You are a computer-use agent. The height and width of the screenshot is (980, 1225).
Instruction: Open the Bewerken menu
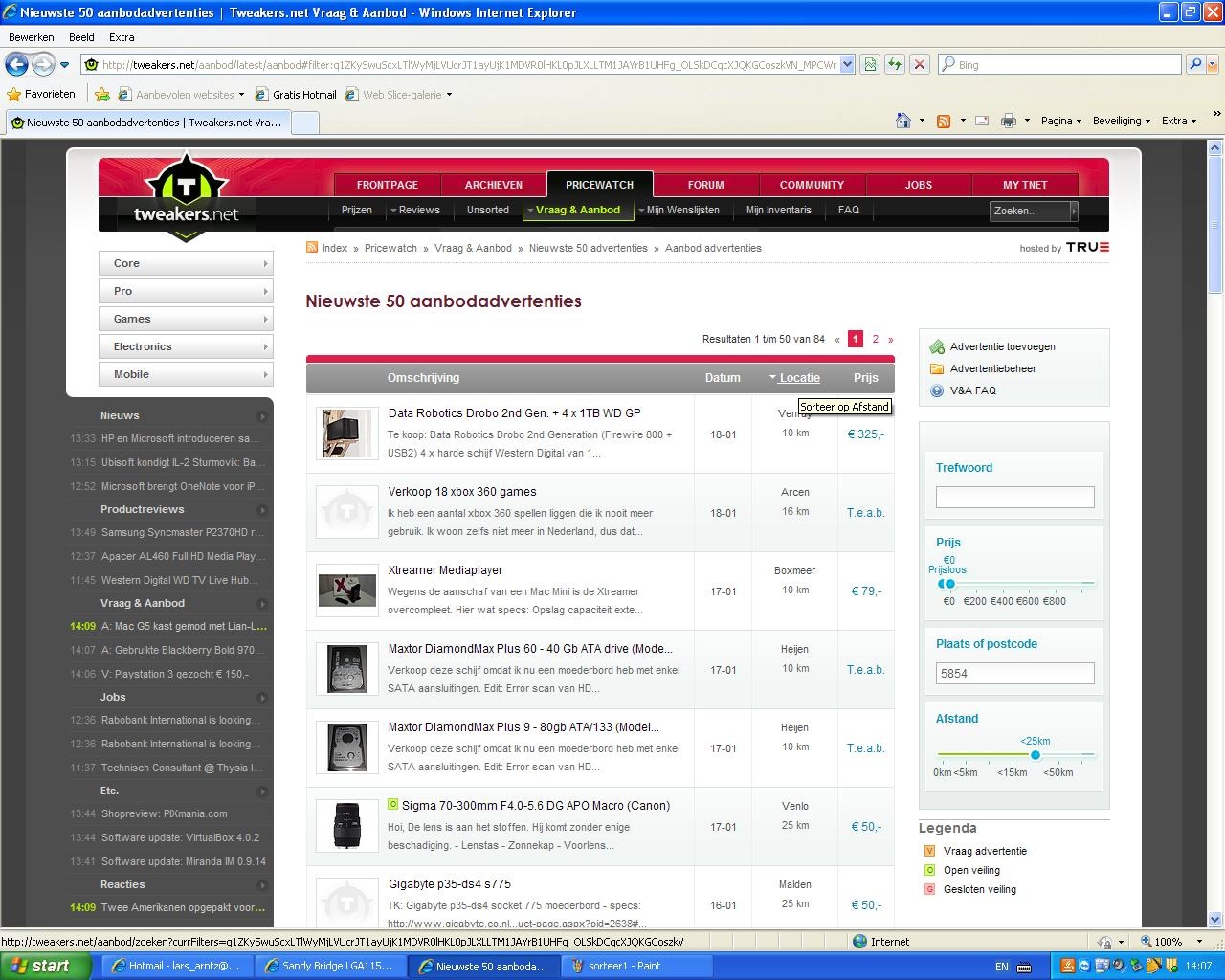pos(32,37)
